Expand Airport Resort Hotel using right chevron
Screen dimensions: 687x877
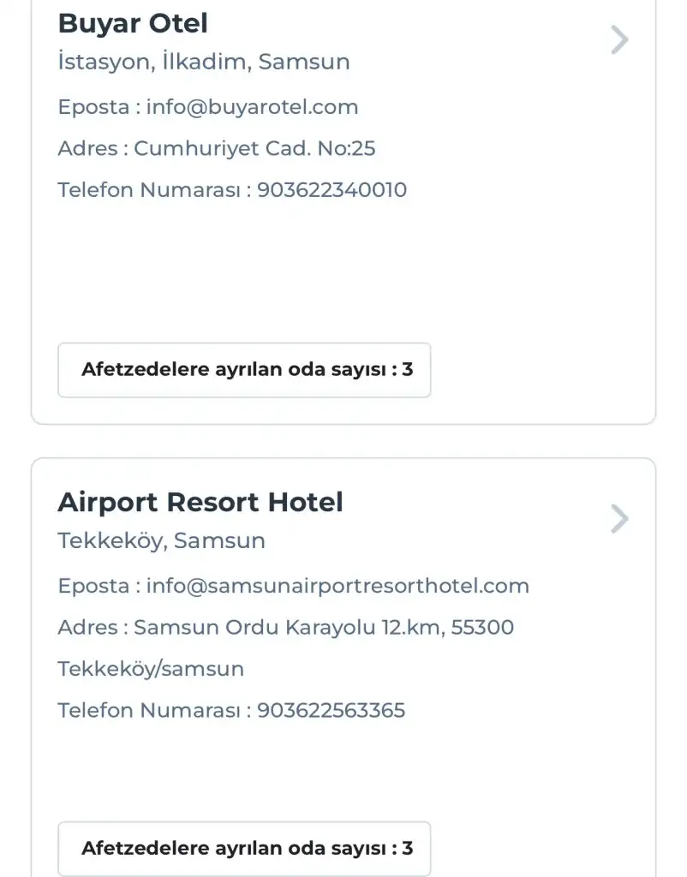point(619,519)
